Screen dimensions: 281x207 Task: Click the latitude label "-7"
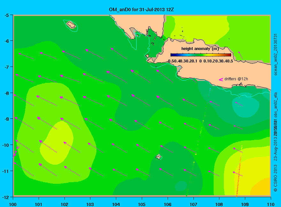pyautogui.click(x=6, y=67)
